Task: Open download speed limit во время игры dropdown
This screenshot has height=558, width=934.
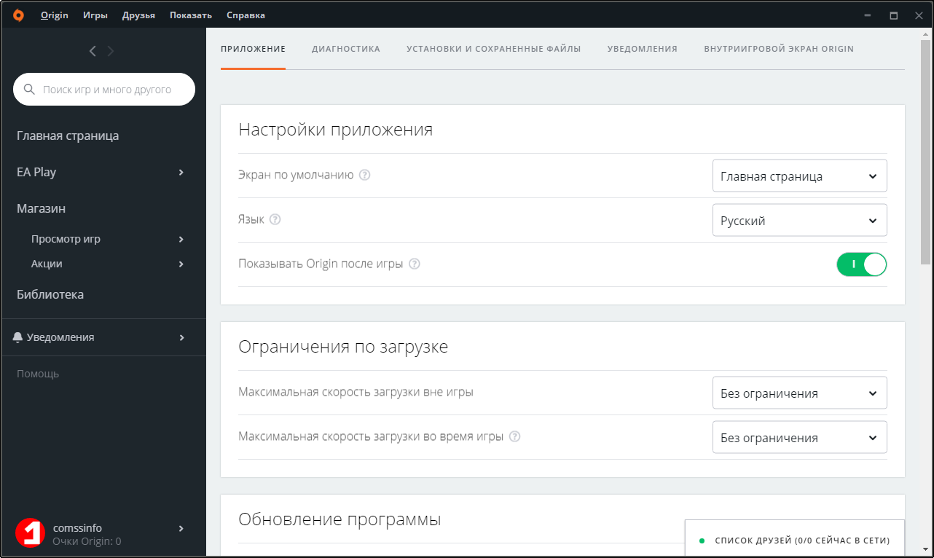Action: click(x=800, y=437)
